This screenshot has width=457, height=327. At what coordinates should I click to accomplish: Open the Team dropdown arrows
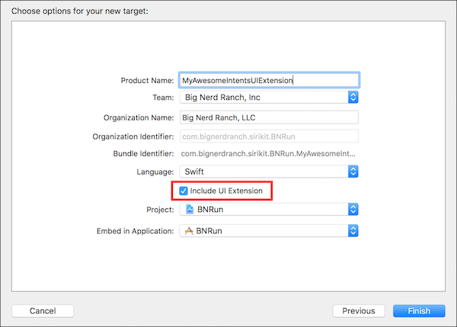coord(353,97)
